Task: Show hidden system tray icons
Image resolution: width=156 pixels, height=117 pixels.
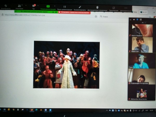Action: [107, 110]
